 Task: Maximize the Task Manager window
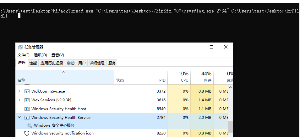[211, 47]
